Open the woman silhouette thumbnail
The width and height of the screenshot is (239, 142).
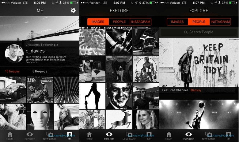click(x=92, y=96)
